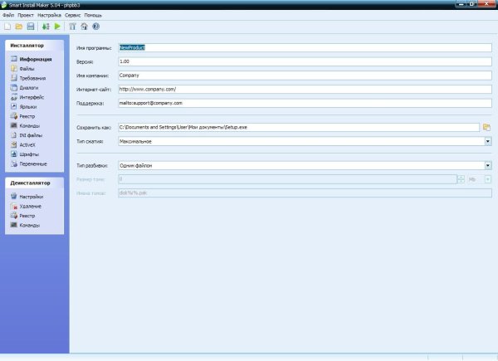Open Реестр under Инсталлятор
498x361 pixels.
tap(22, 116)
